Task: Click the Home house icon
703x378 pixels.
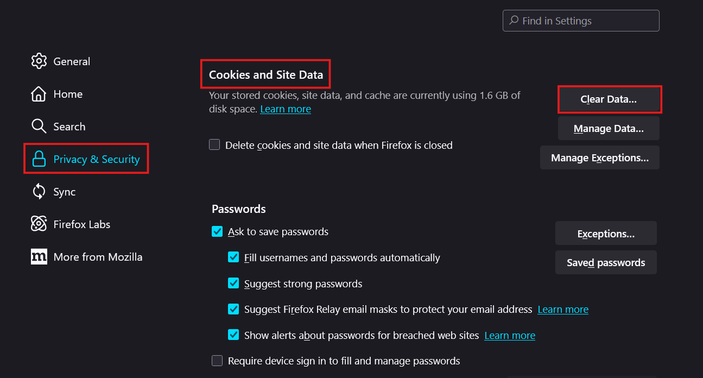Action: click(39, 94)
